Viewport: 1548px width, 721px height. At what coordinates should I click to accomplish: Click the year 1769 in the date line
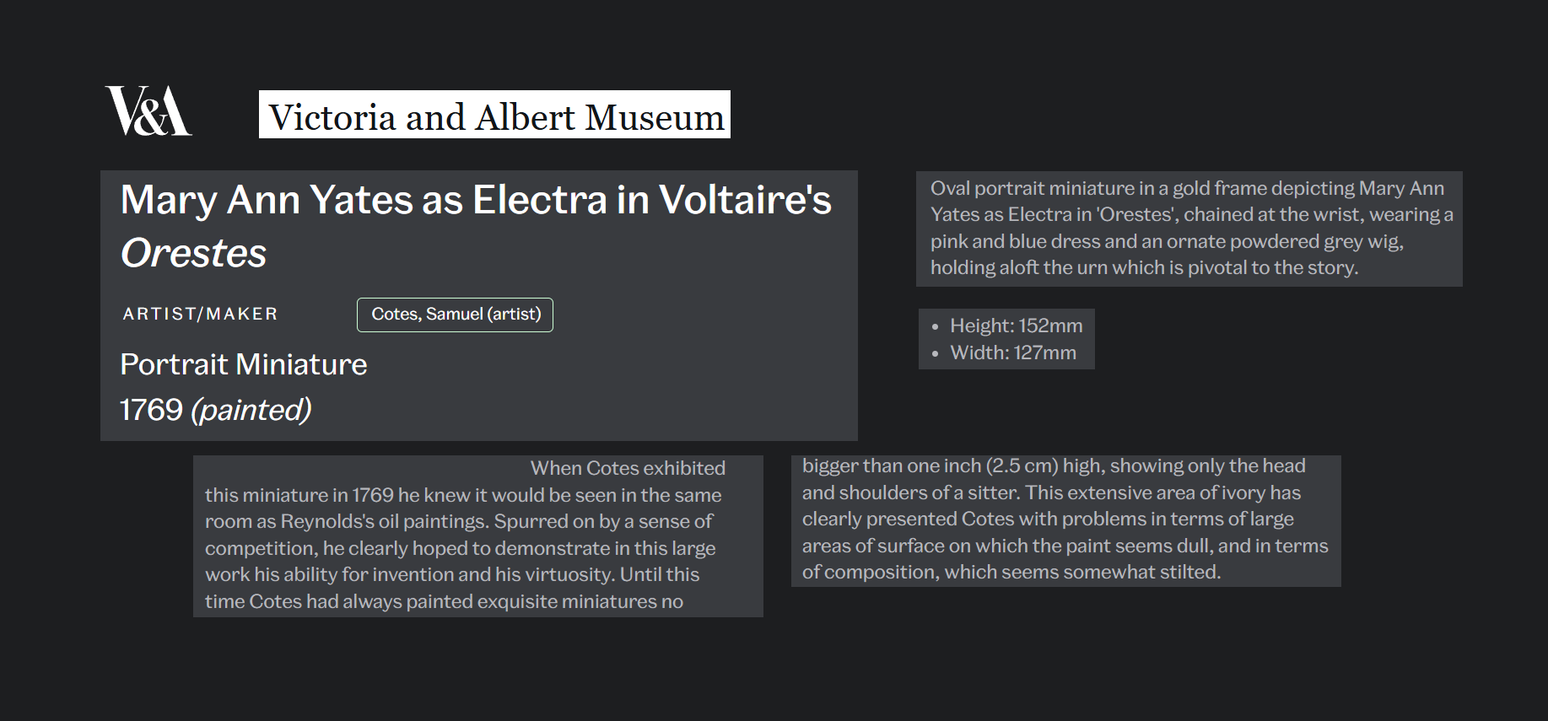152,410
